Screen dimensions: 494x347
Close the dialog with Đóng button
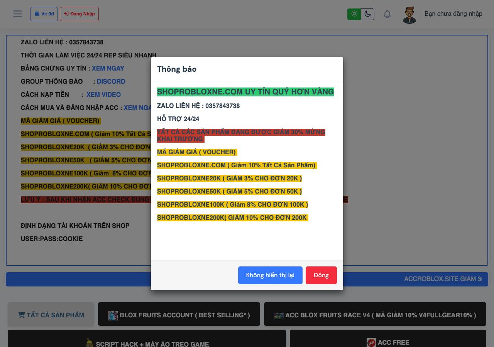click(321, 275)
